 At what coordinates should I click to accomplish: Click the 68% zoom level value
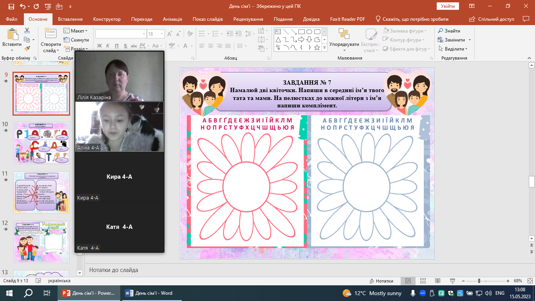[x=518, y=281]
